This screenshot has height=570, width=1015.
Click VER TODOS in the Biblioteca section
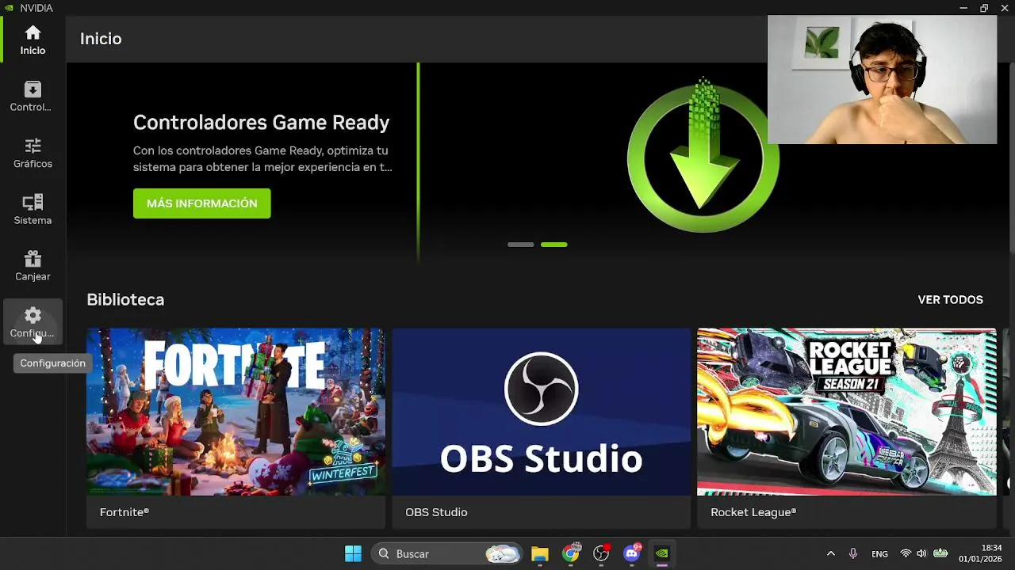click(x=950, y=300)
